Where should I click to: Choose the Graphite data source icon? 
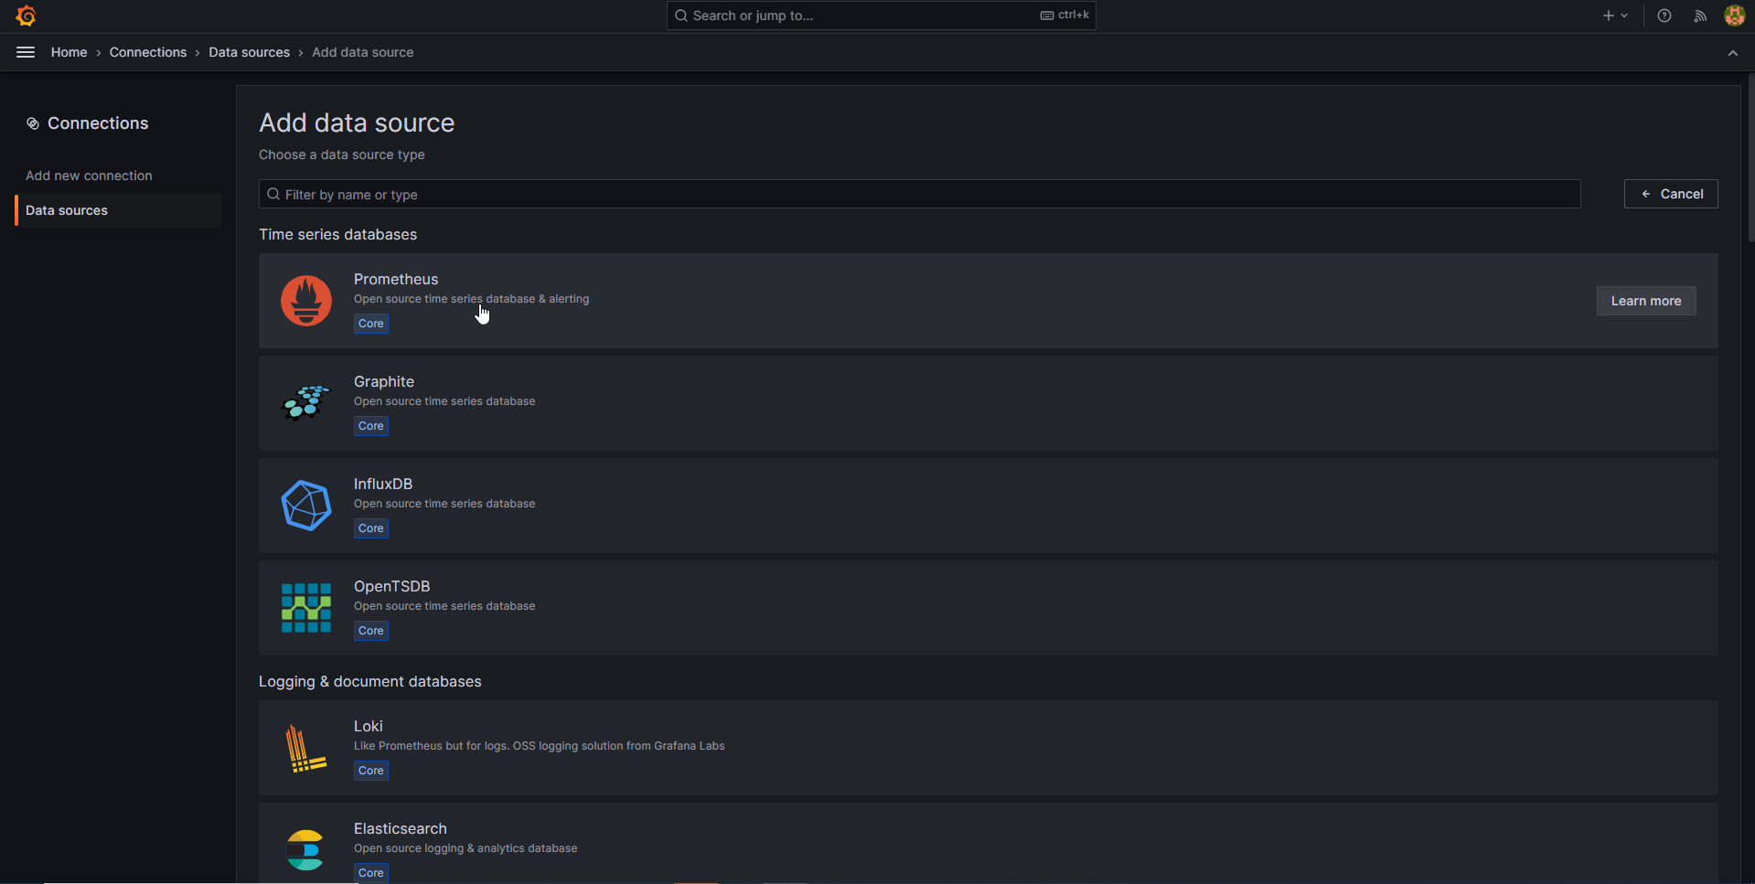306,403
